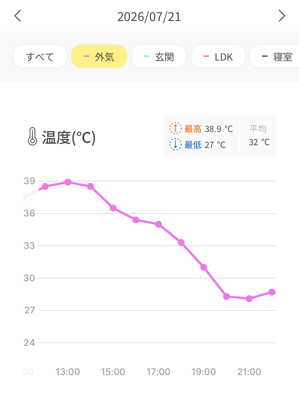Select the すべて filter chip
Viewport: 299px width, 393px height.
40,57
